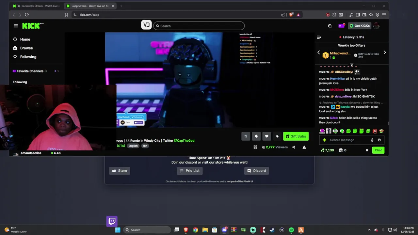Viewport: 418px width, 235px height.
Task: Click the 7,130 channel points balance
Action: (327, 150)
